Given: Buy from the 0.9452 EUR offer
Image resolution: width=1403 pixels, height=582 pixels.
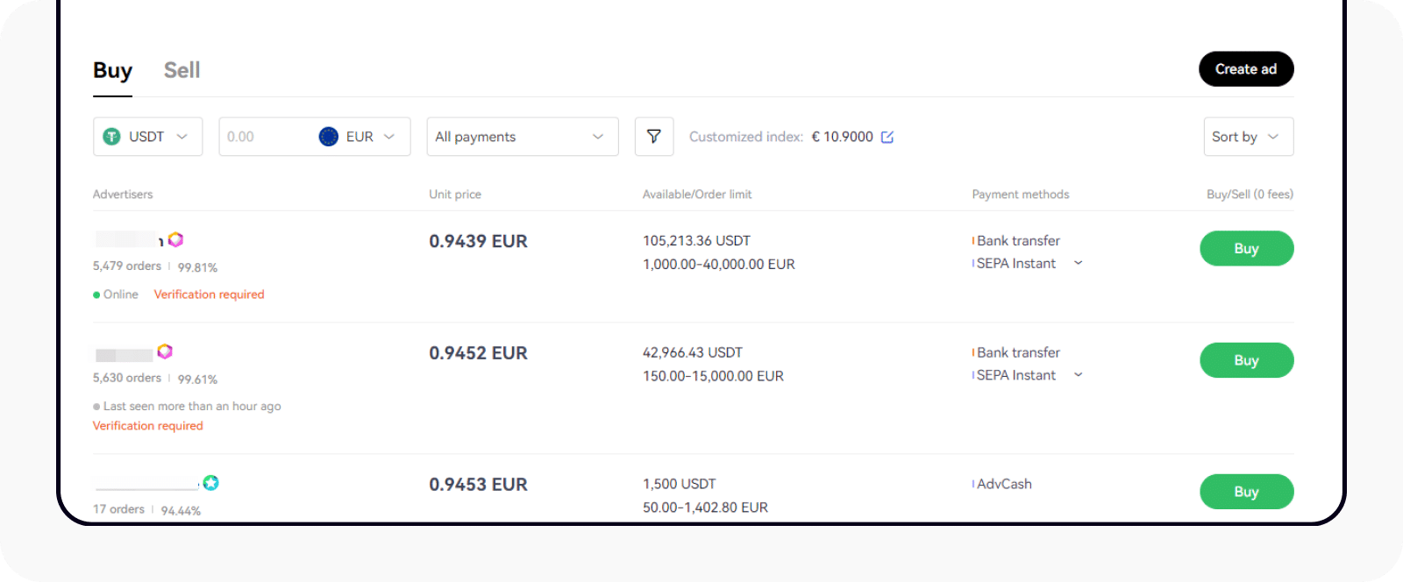Looking at the screenshot, I should (x=1246, y=360).
